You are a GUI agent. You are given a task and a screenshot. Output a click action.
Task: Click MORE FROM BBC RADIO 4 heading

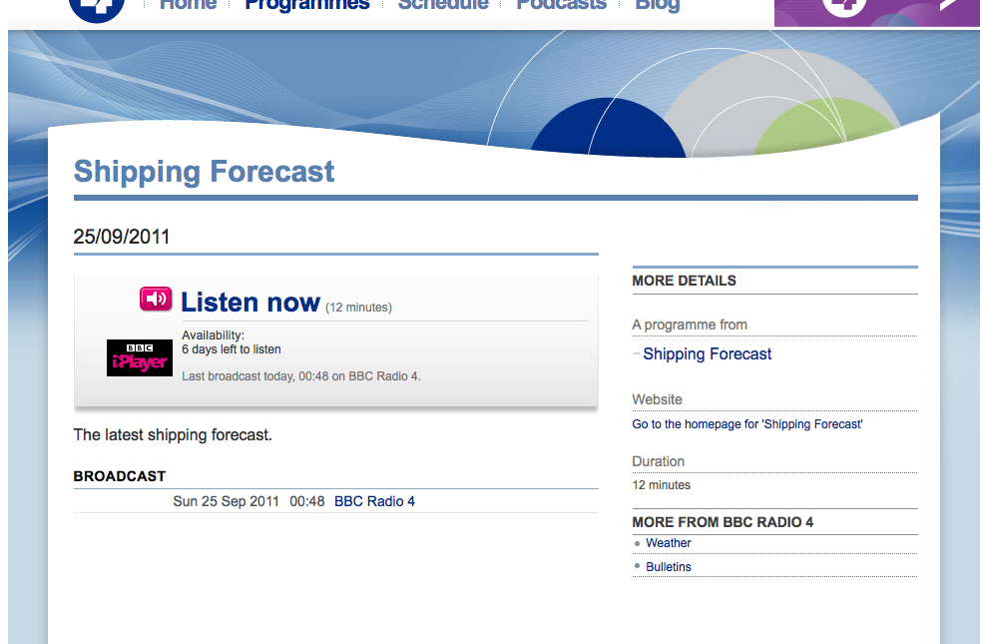723,522
